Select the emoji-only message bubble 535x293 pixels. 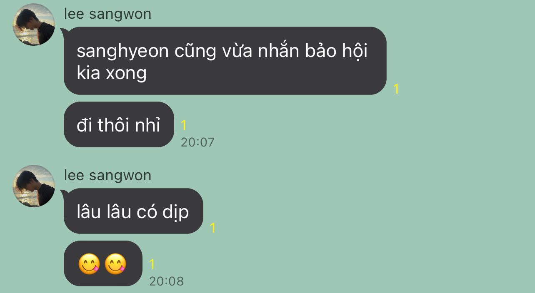[x=103, y=263]
